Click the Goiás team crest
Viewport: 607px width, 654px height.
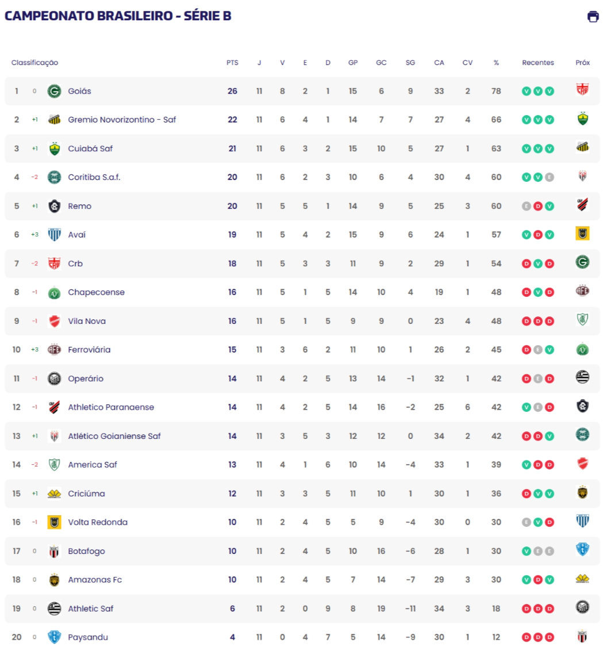(x=54, y=91)
